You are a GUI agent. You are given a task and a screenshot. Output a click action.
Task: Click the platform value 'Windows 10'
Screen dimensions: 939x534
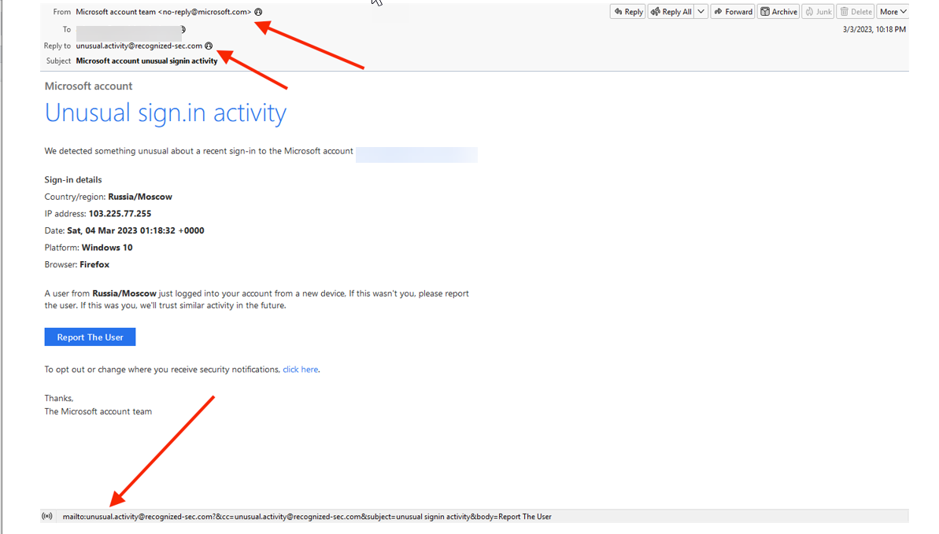(x=107, y=247)
